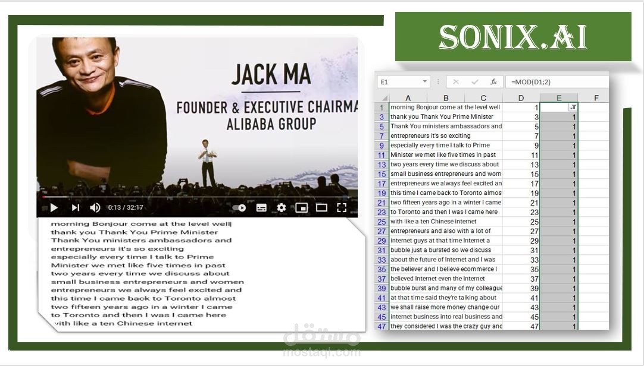Select row header 39
Image resolution: width=644 pixels, height=366 pixels.
382,288
